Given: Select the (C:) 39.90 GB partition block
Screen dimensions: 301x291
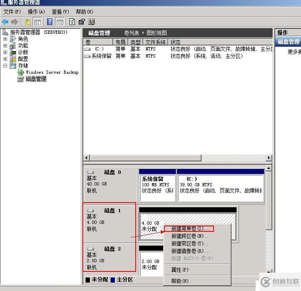Looking at the screenshot, I should [220, 186].
